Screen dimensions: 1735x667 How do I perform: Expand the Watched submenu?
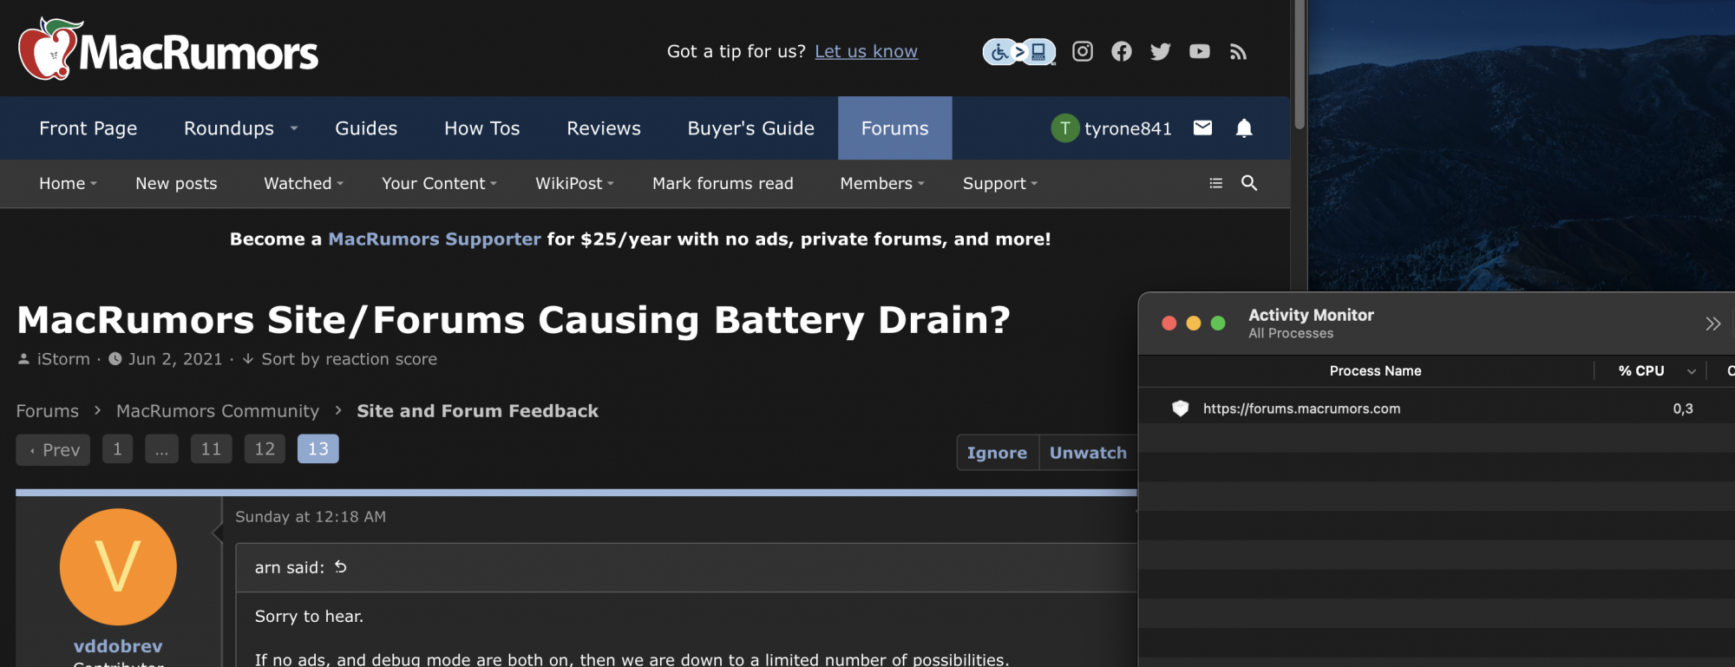click(340, 184)
